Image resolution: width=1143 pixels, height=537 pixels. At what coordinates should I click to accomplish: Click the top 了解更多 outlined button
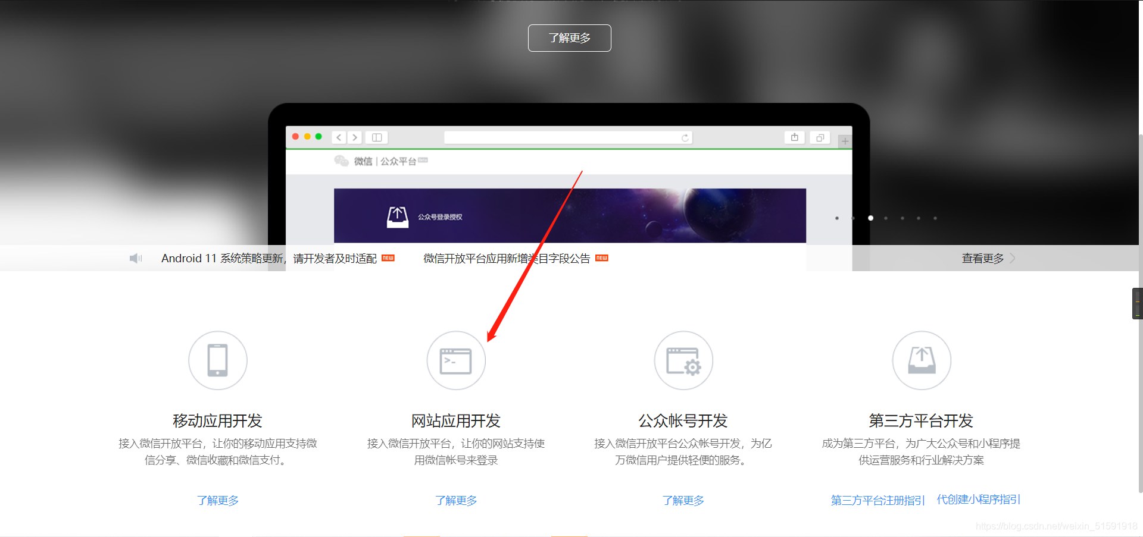(569, 38)
